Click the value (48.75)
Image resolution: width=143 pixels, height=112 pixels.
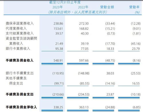pyautogui.click(x=110, y=61)
